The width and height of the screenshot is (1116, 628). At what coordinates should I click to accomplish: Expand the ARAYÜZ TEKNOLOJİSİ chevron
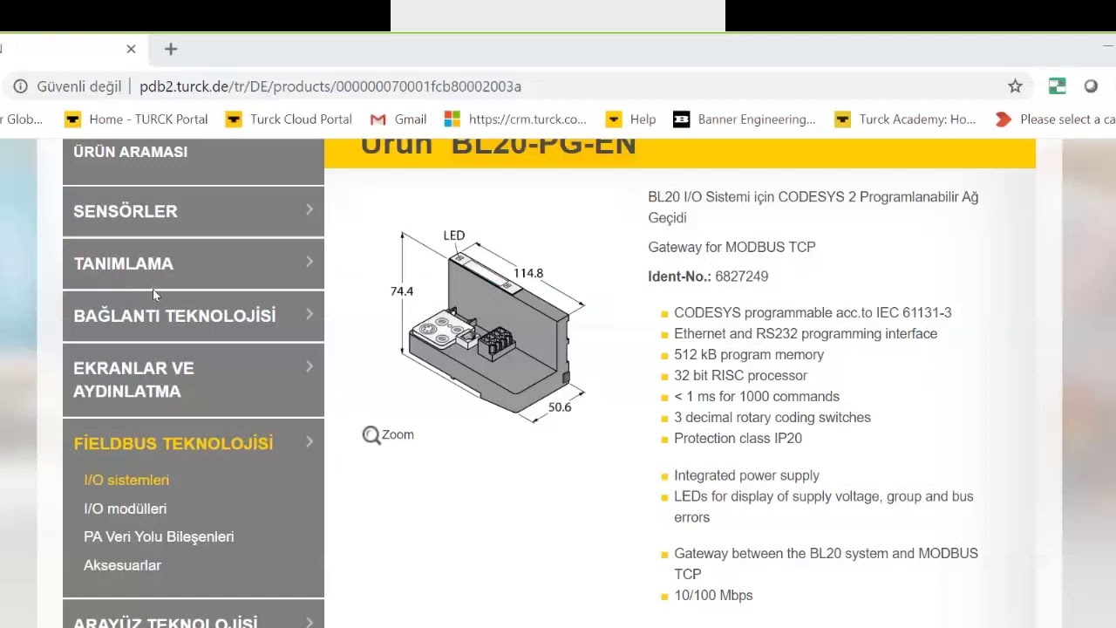click(310, 622)
